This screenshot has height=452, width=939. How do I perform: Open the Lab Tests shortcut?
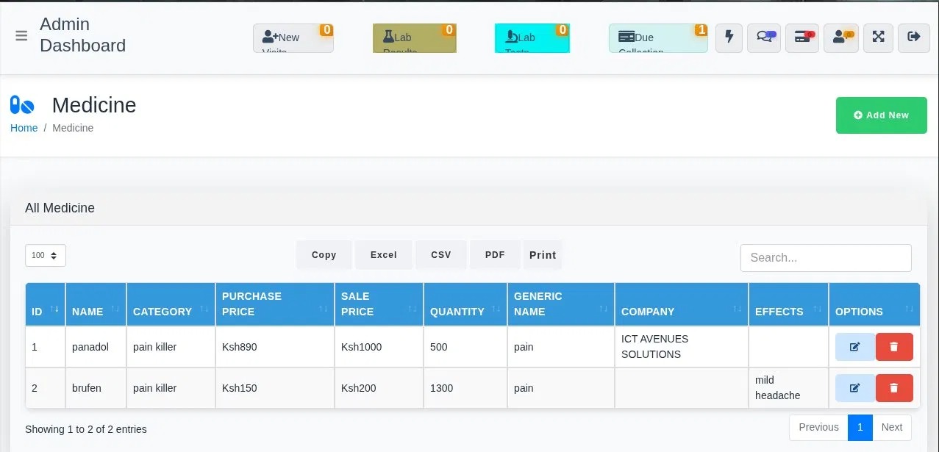click(x=532, y=38)
